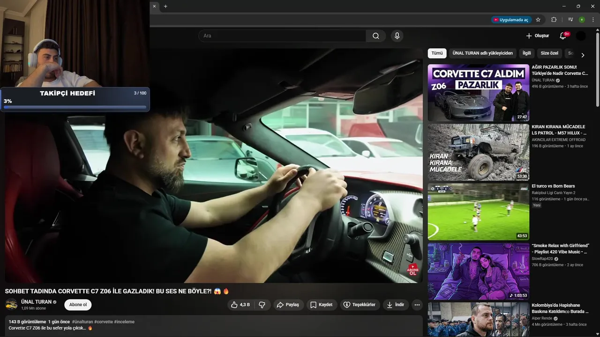Share the video via Paylaş
Viewport: 600px width, 337px height.
point(288,305)
